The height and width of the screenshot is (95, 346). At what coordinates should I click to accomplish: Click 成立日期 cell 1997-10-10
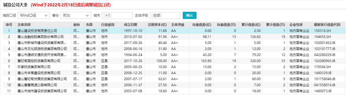(133, 31)
